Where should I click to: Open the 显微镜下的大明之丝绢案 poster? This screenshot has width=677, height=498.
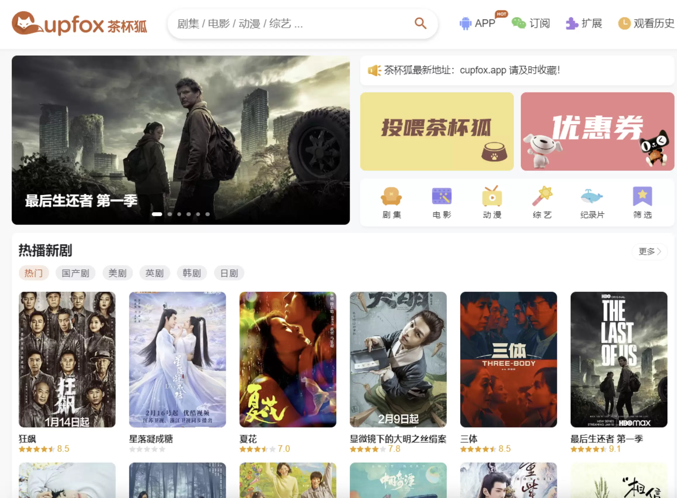click(x=398, y=359)
